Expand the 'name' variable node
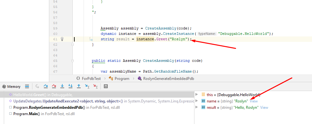This screenshot has height=124, width=312. [x=197, y=101]
